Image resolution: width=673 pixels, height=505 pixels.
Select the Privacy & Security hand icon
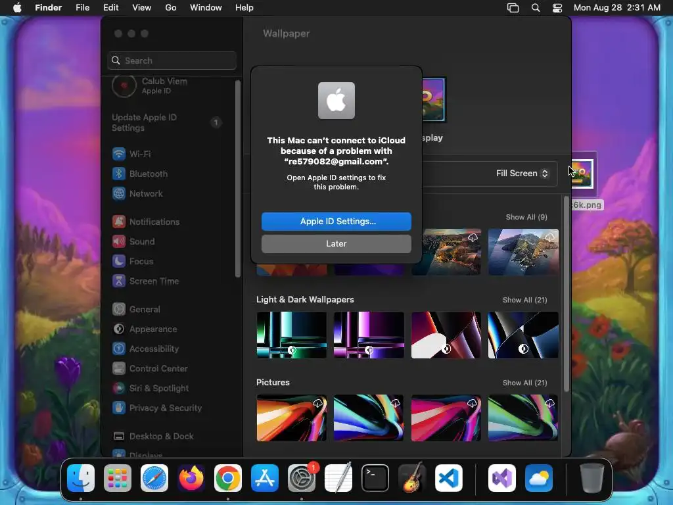tap(119, 408)
